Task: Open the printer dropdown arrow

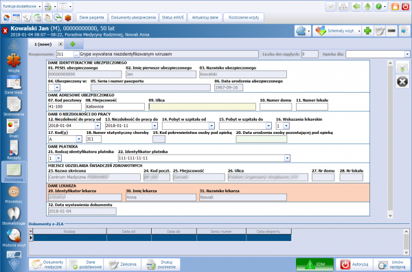Action: point(55,6)
